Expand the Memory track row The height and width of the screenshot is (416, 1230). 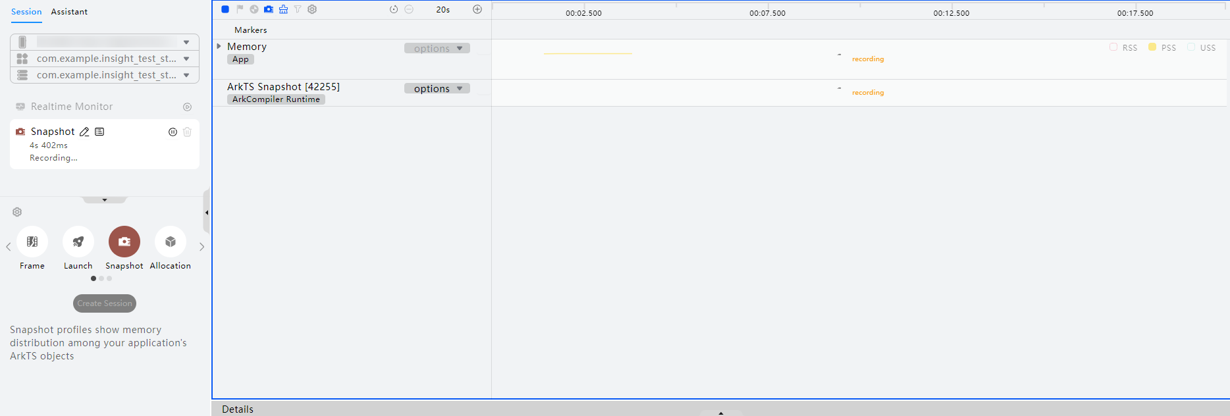[x=219, y=46]
